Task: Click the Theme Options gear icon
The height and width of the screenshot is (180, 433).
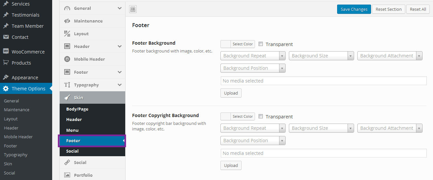Action: [6, 89]
